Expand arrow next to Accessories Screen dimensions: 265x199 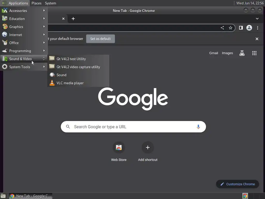point(44,10)
